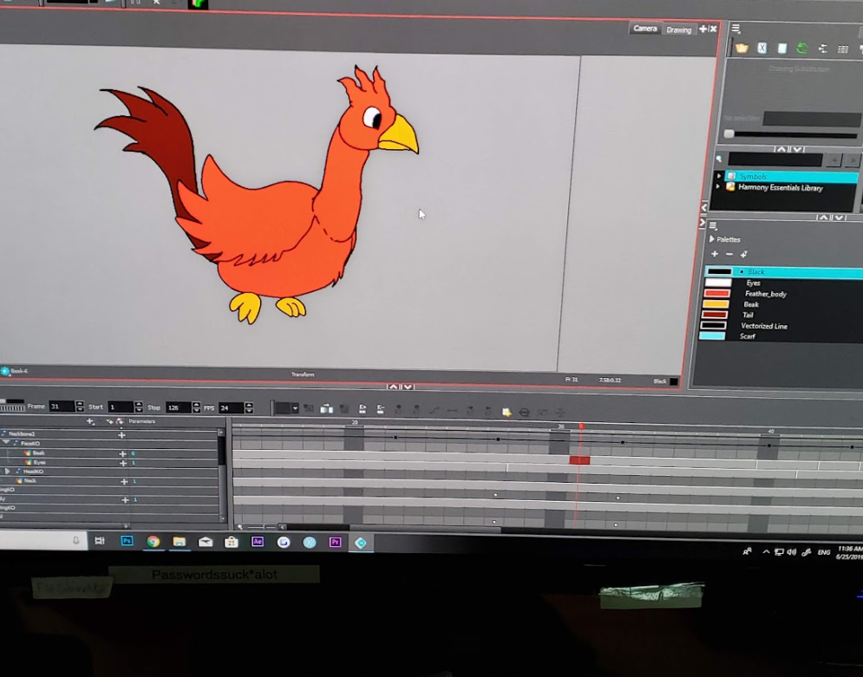Click the Stop frame input field

(x=178, y=407)
